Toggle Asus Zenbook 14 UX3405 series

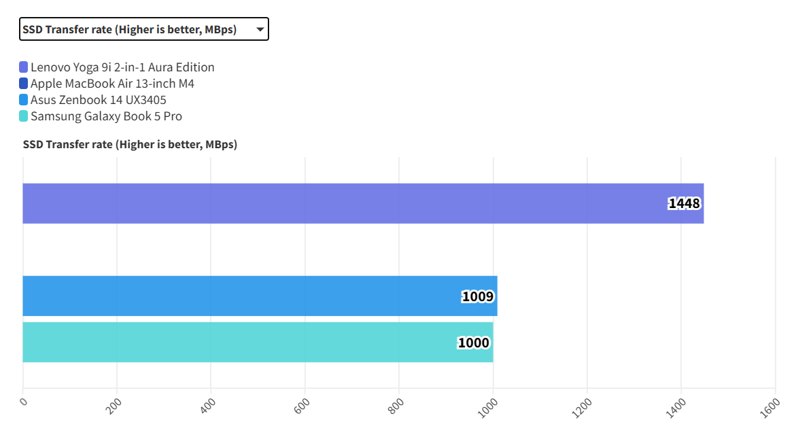(x=99, y=100)
